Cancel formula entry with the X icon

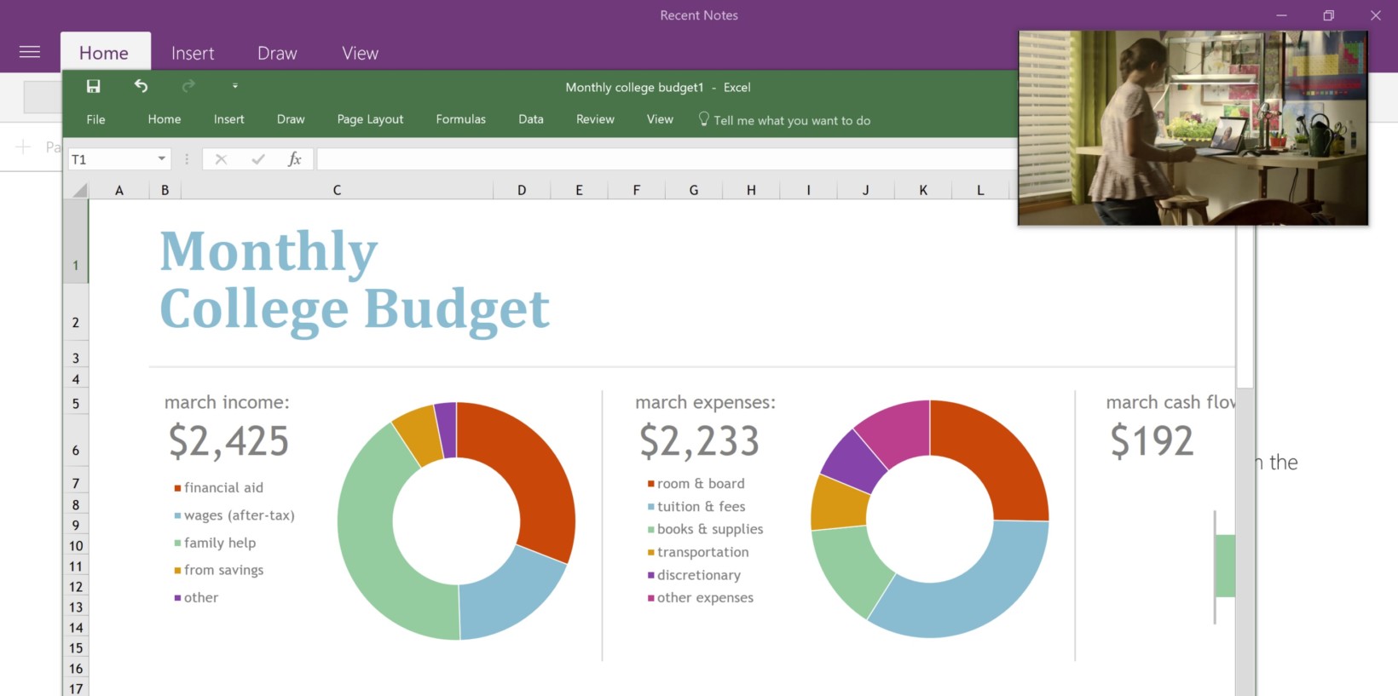221,159
